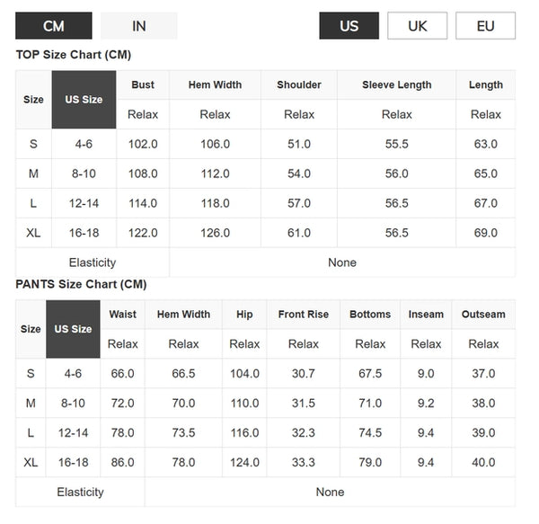
Task: Switch units to IN
Action: (x=139, y=26)
